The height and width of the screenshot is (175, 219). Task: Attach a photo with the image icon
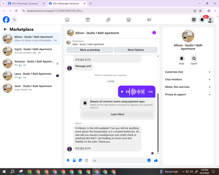(x=74, y=161)
